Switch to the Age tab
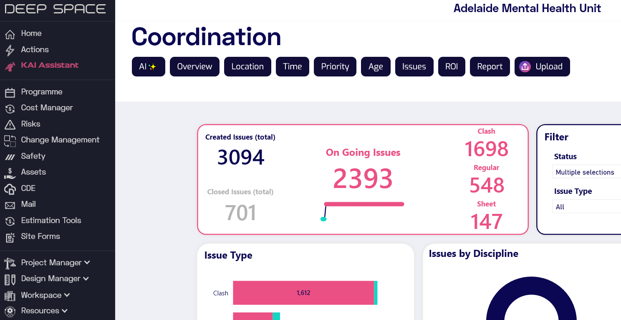The height and width of the screenshot is (320, 621). [x=376, y=66]
